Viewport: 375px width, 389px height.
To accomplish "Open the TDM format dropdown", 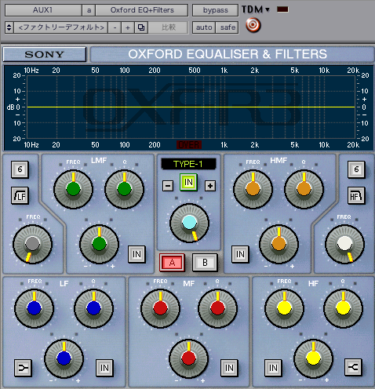I will pyautogui.click(x=256, y=9).
